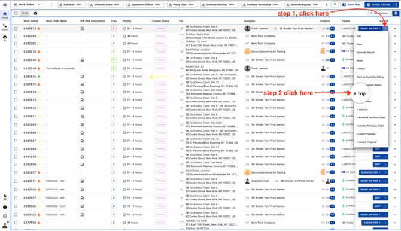Click the filter funnel icon
The height and width of the screenshot is (231, 401).
[335, 5]
